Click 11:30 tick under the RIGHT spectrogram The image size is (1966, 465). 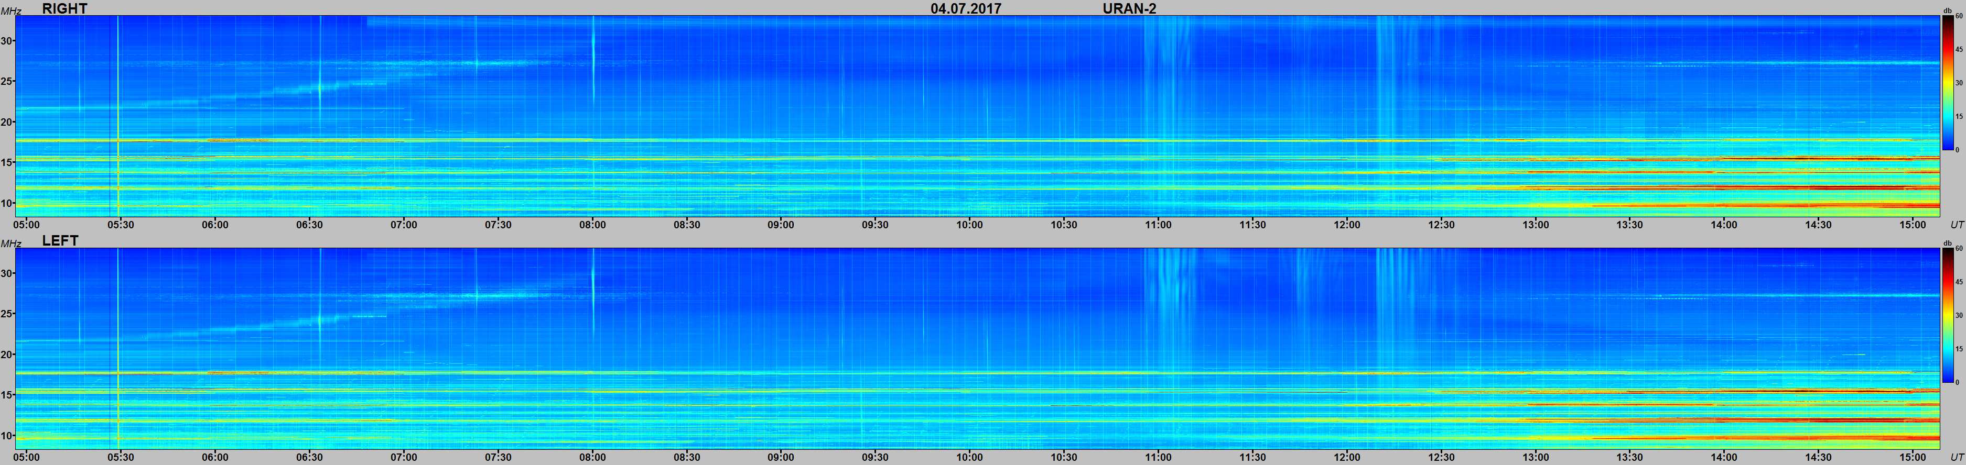[x=1252, y=224]
